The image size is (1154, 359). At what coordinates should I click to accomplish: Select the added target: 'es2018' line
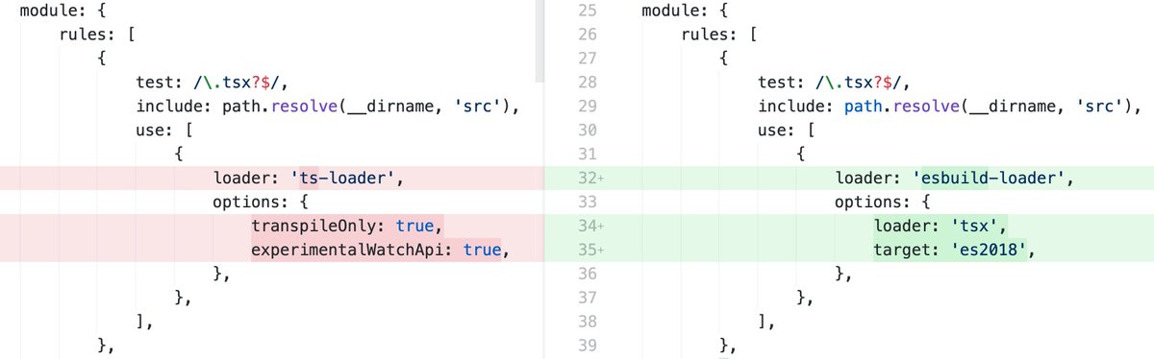(849, 250)
